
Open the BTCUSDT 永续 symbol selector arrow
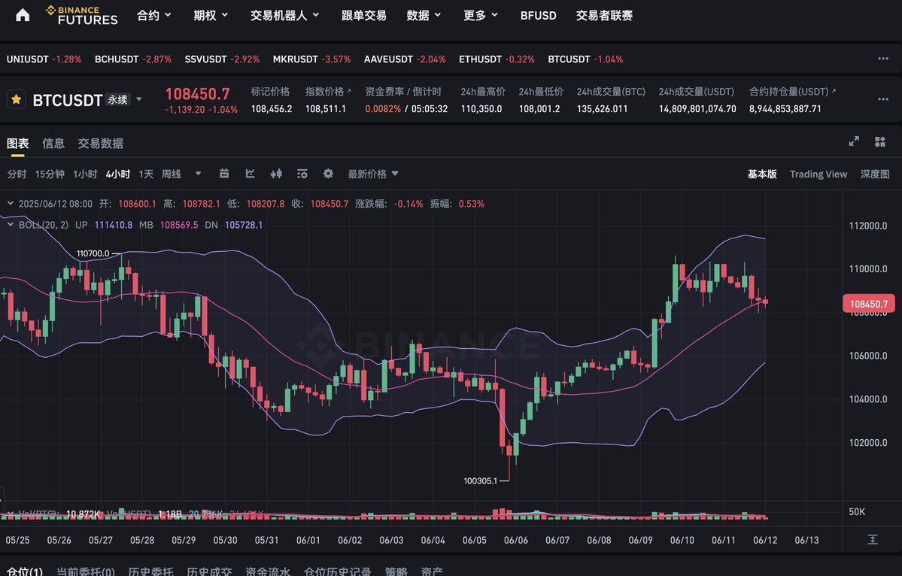pos(138,99)
